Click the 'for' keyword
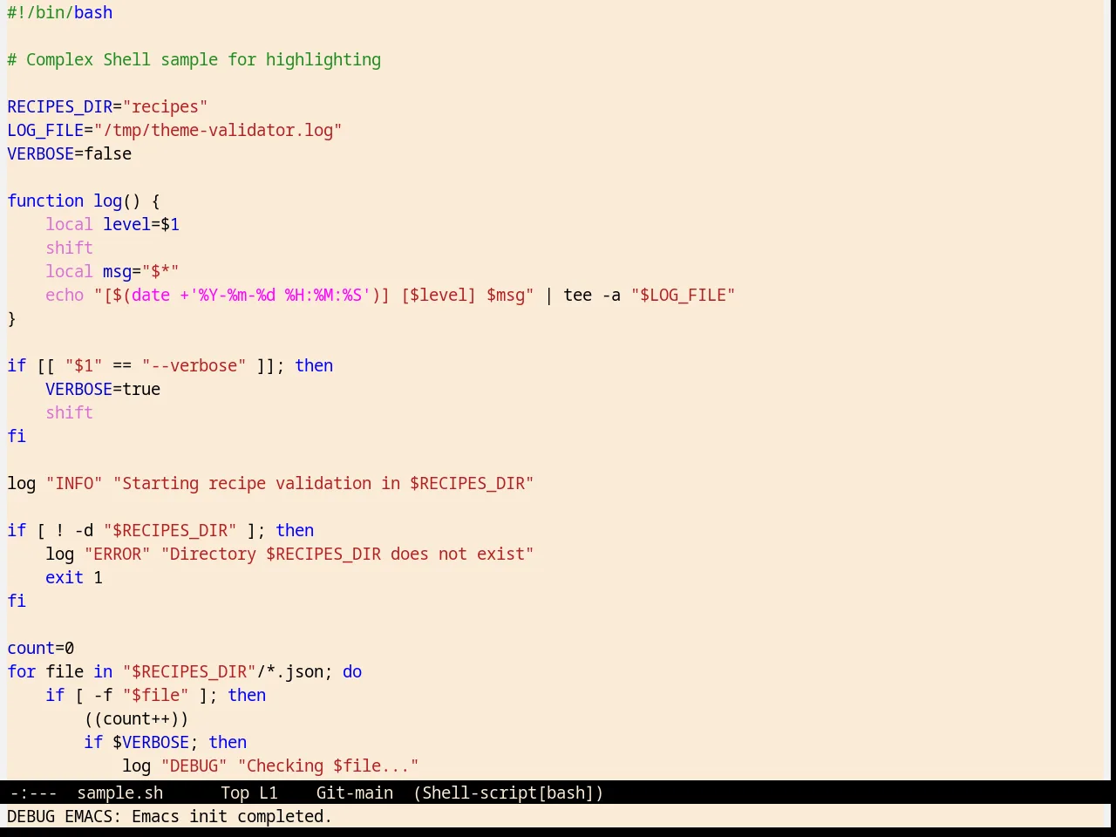1116x837 pixels. click(22, 672)
